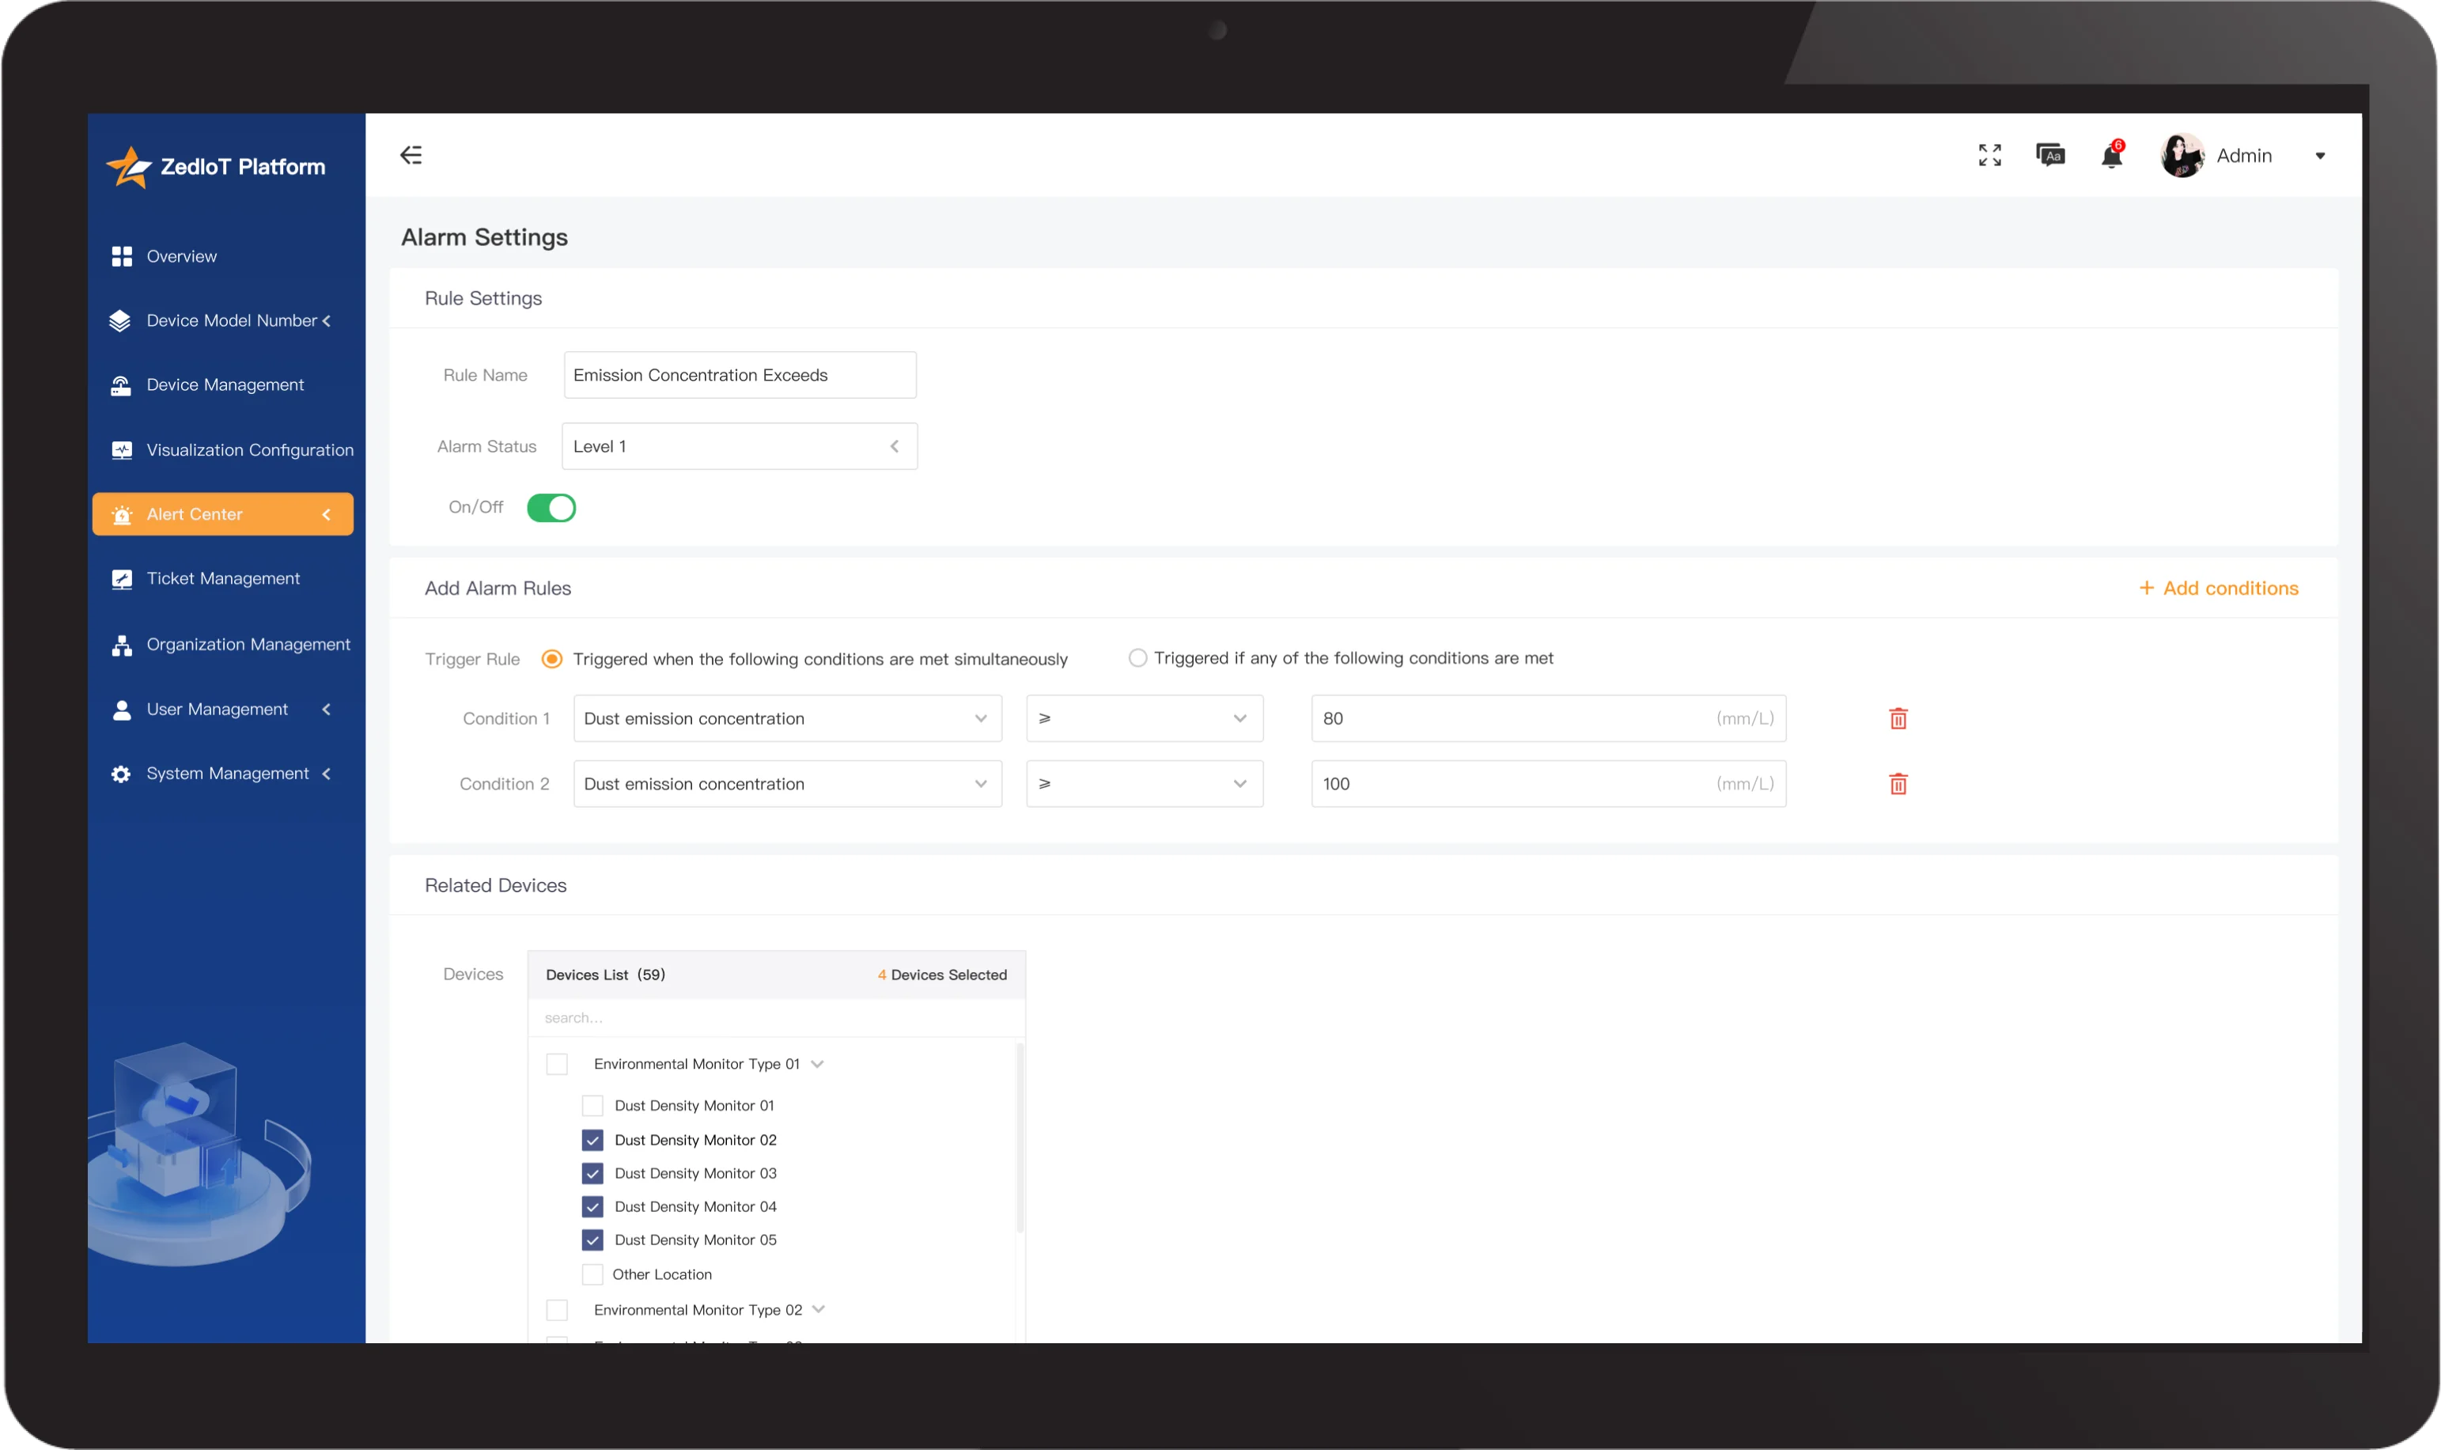Viewport: 2441px width, 1450px height.
Task: Go to Ticket Management menu item
Action: [223, 578]
